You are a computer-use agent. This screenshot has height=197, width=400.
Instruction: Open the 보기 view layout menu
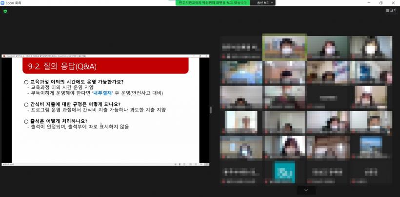point(390,10)
